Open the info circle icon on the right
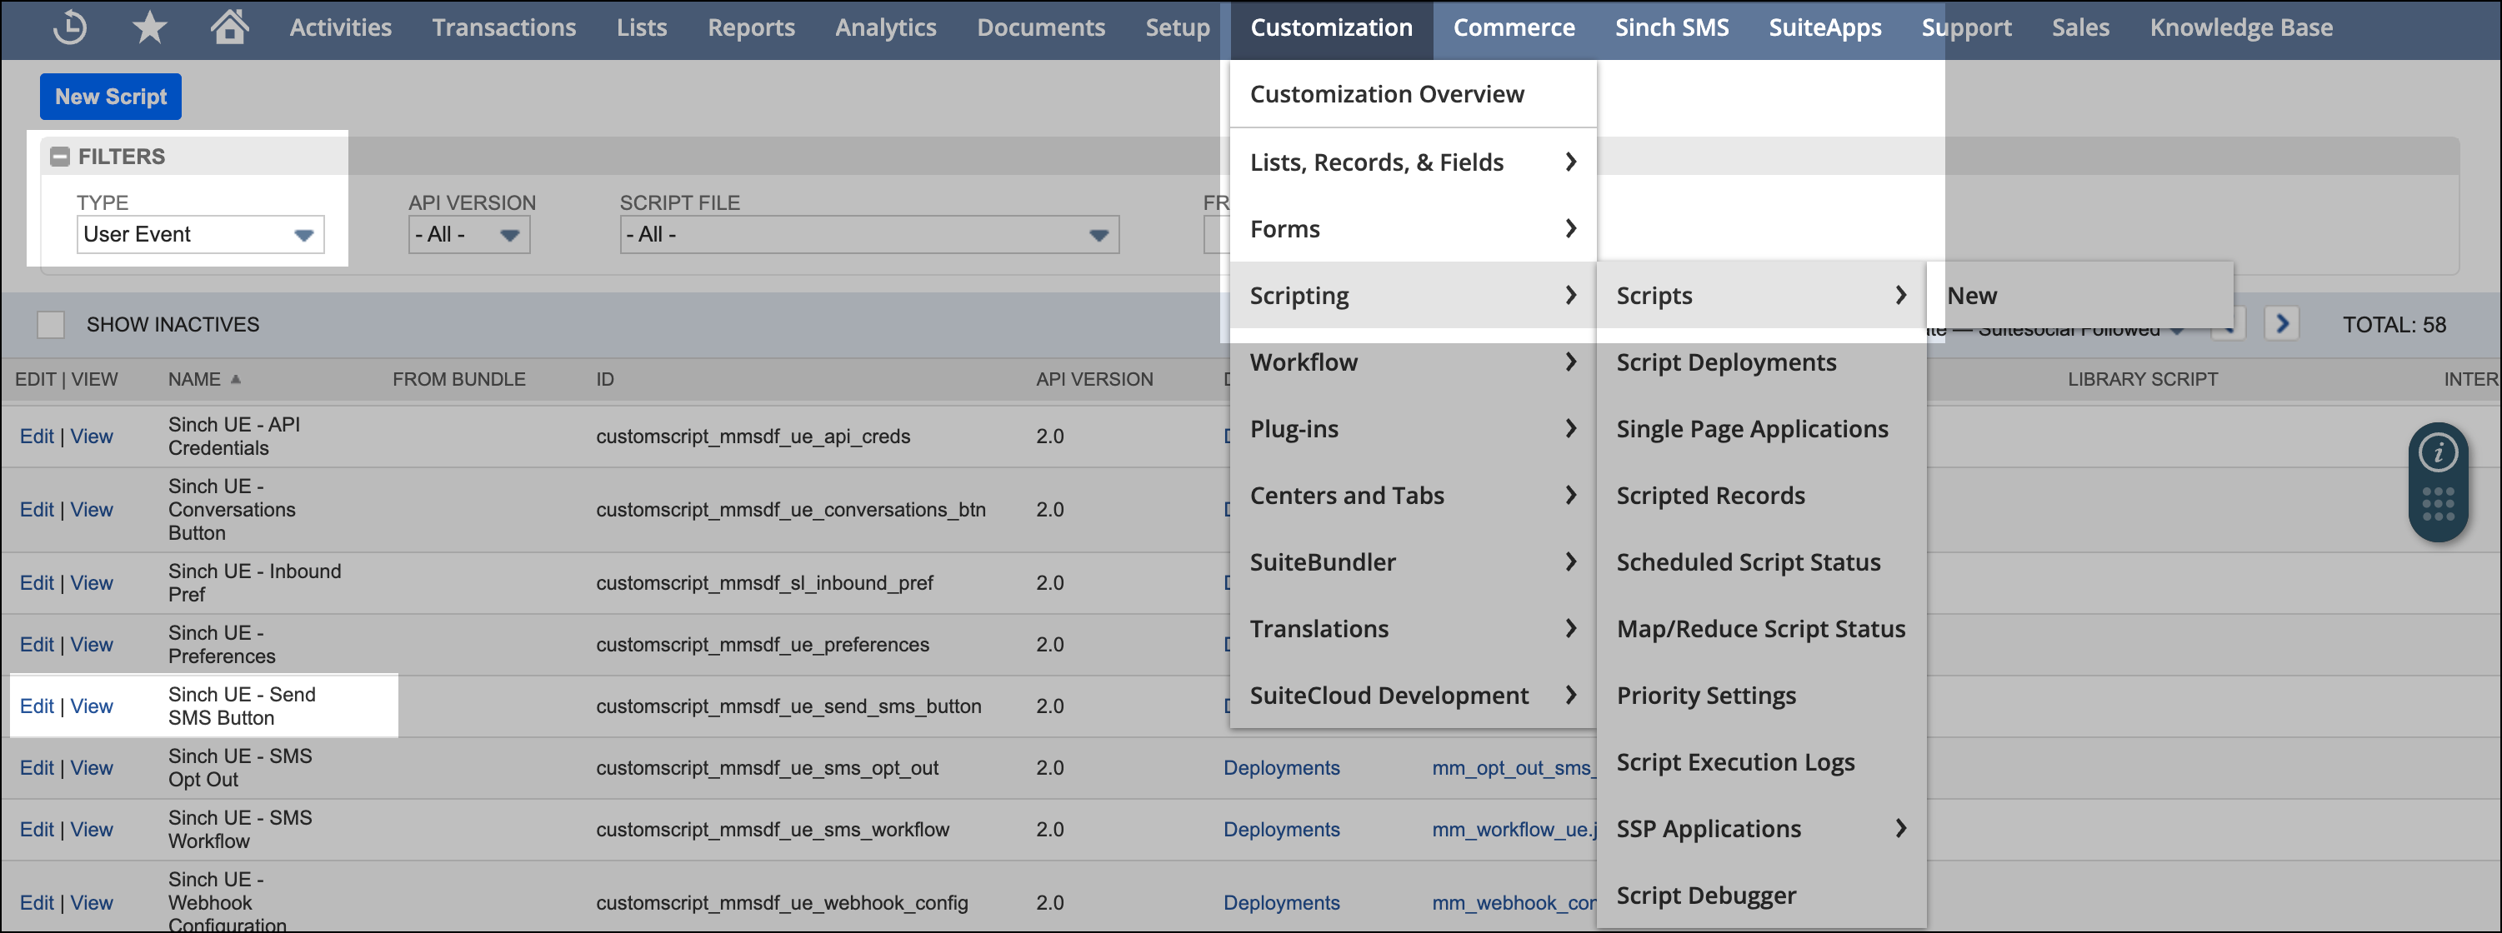2502x933 pixels. (2437, 451)
